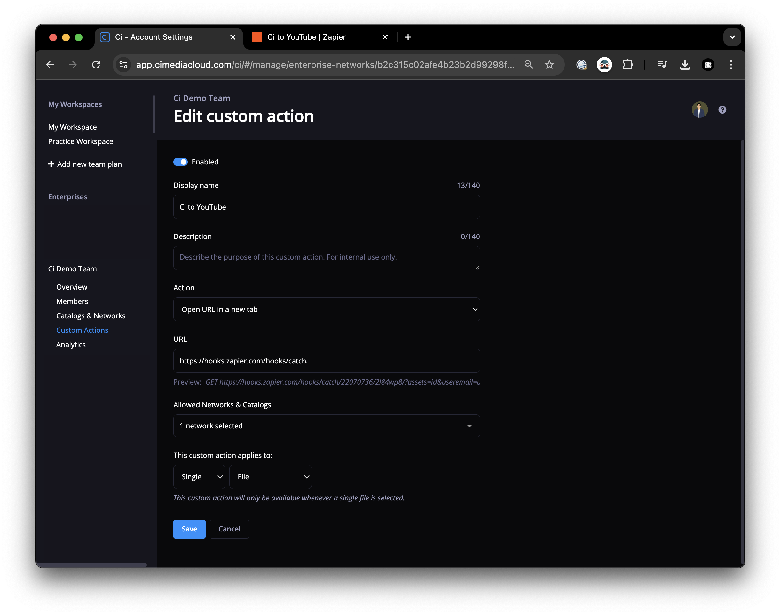Open Practice Workspace in sidebar
This screenshot has width=781, height=615.
pos(81,141)
